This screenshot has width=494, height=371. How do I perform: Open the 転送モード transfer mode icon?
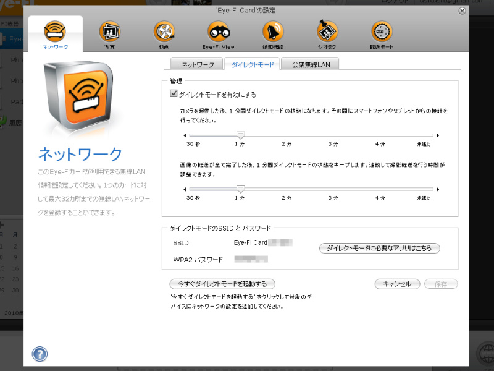[382, 32]
